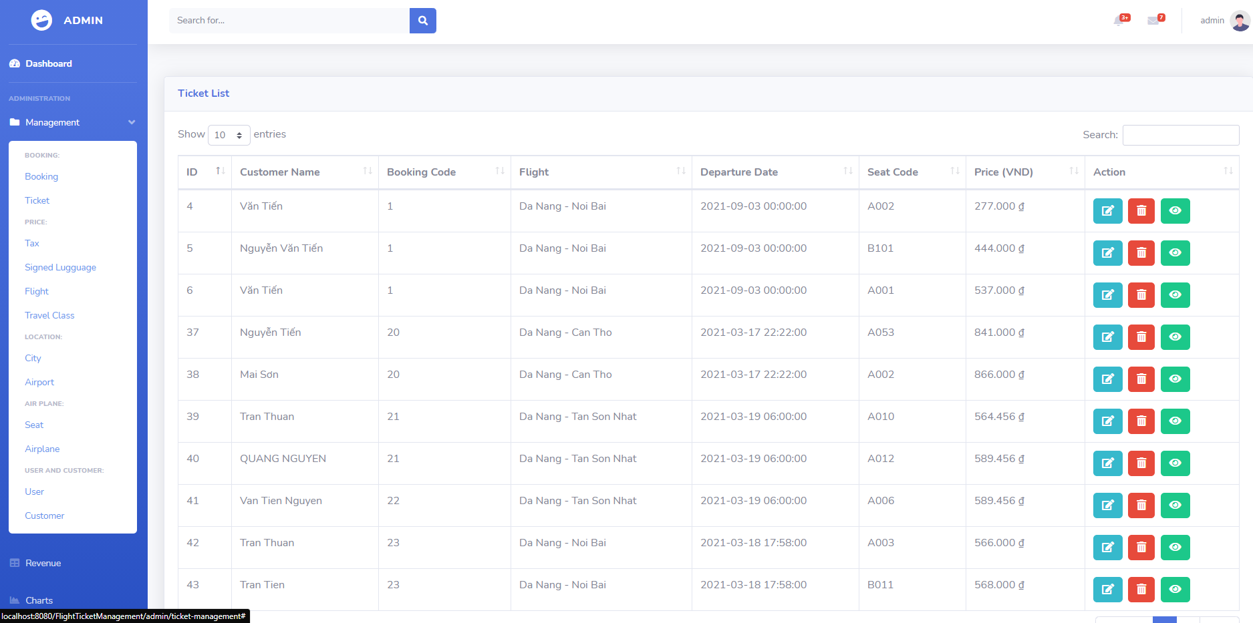The width and height of the screenshot is (1253, 623).
Task: View details of ticket ID 41 via eye icon
Action: click(1175, 505)
